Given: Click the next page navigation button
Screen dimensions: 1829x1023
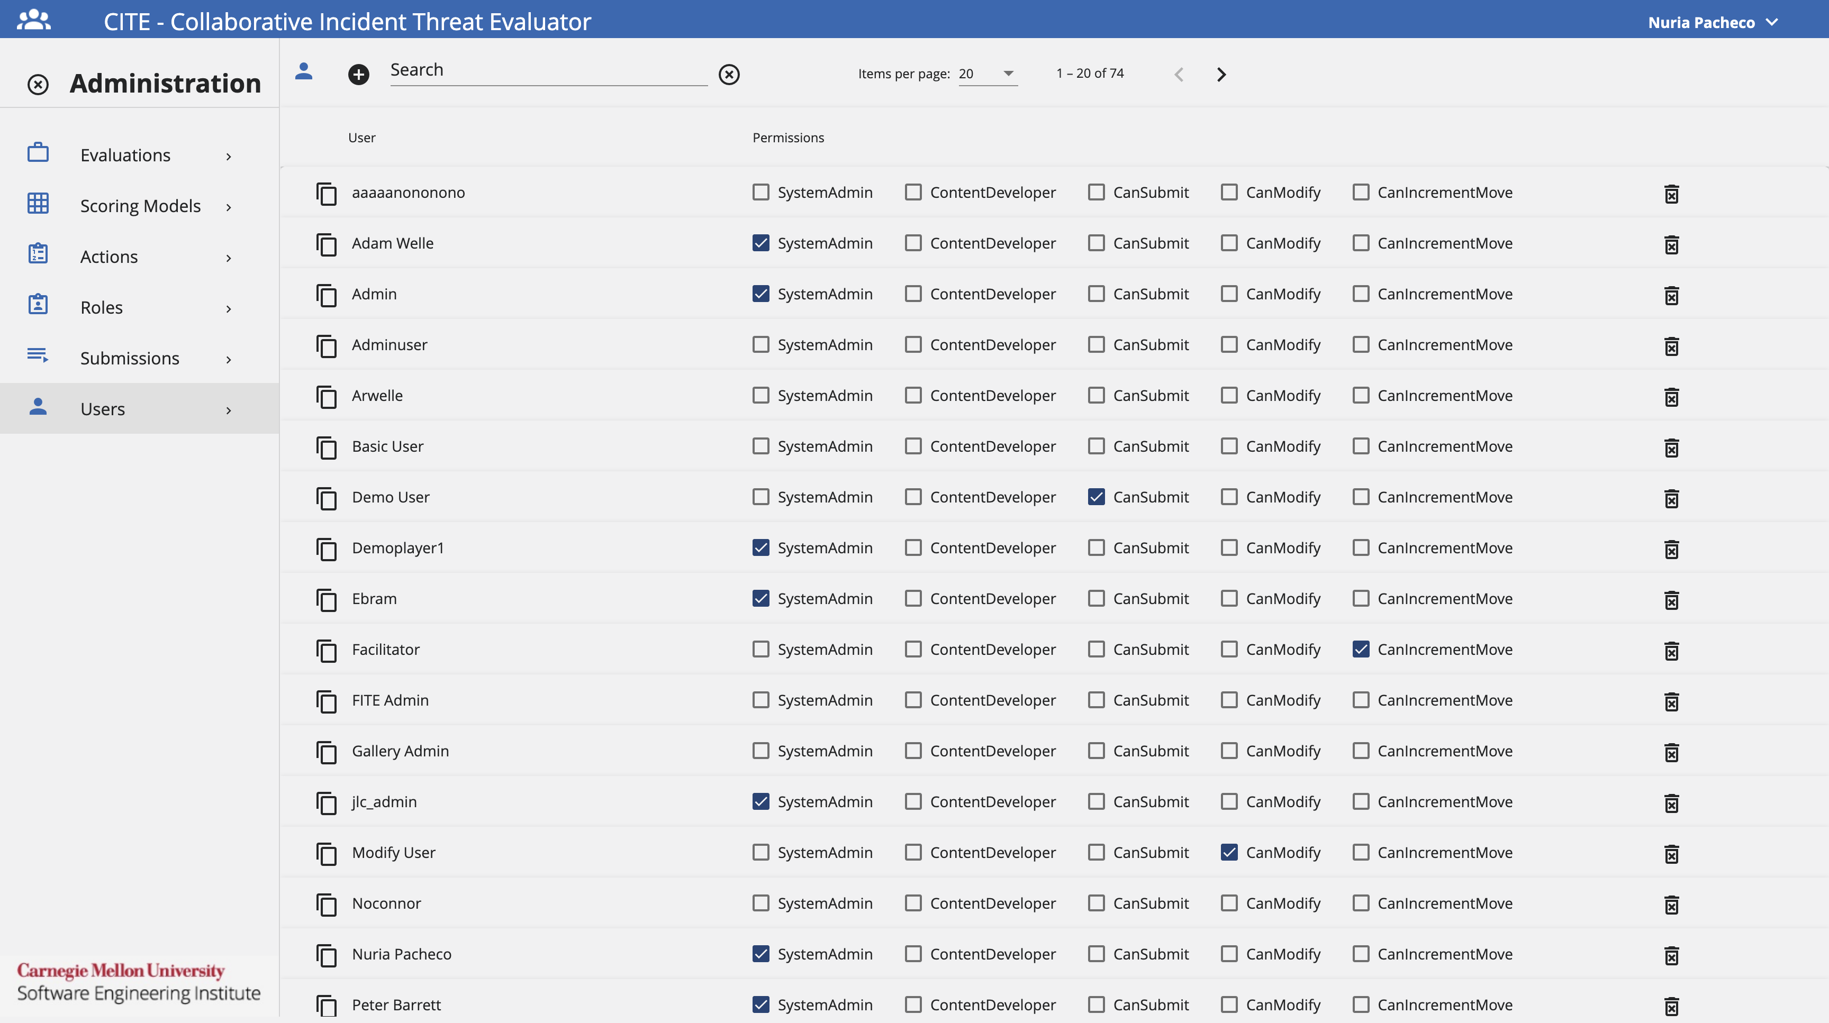Looking at the screenshot, I should tap(1220, 71).
